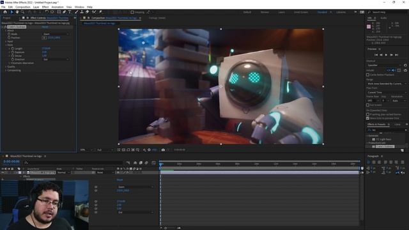Click Reset link for the effect
The image size is (409, 230).
(x=45, y=27)
